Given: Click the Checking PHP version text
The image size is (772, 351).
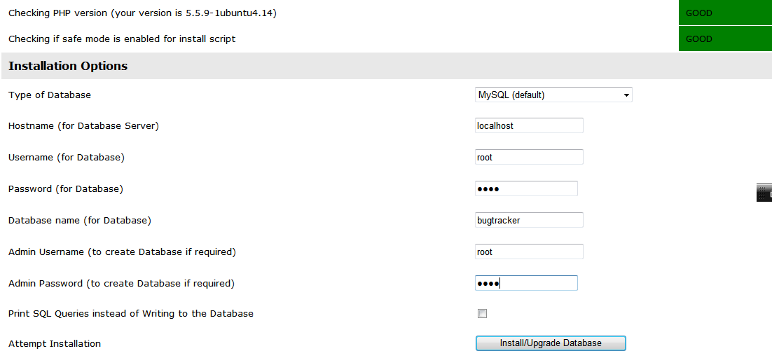Looking at the screenshot, I should (142, 13).
